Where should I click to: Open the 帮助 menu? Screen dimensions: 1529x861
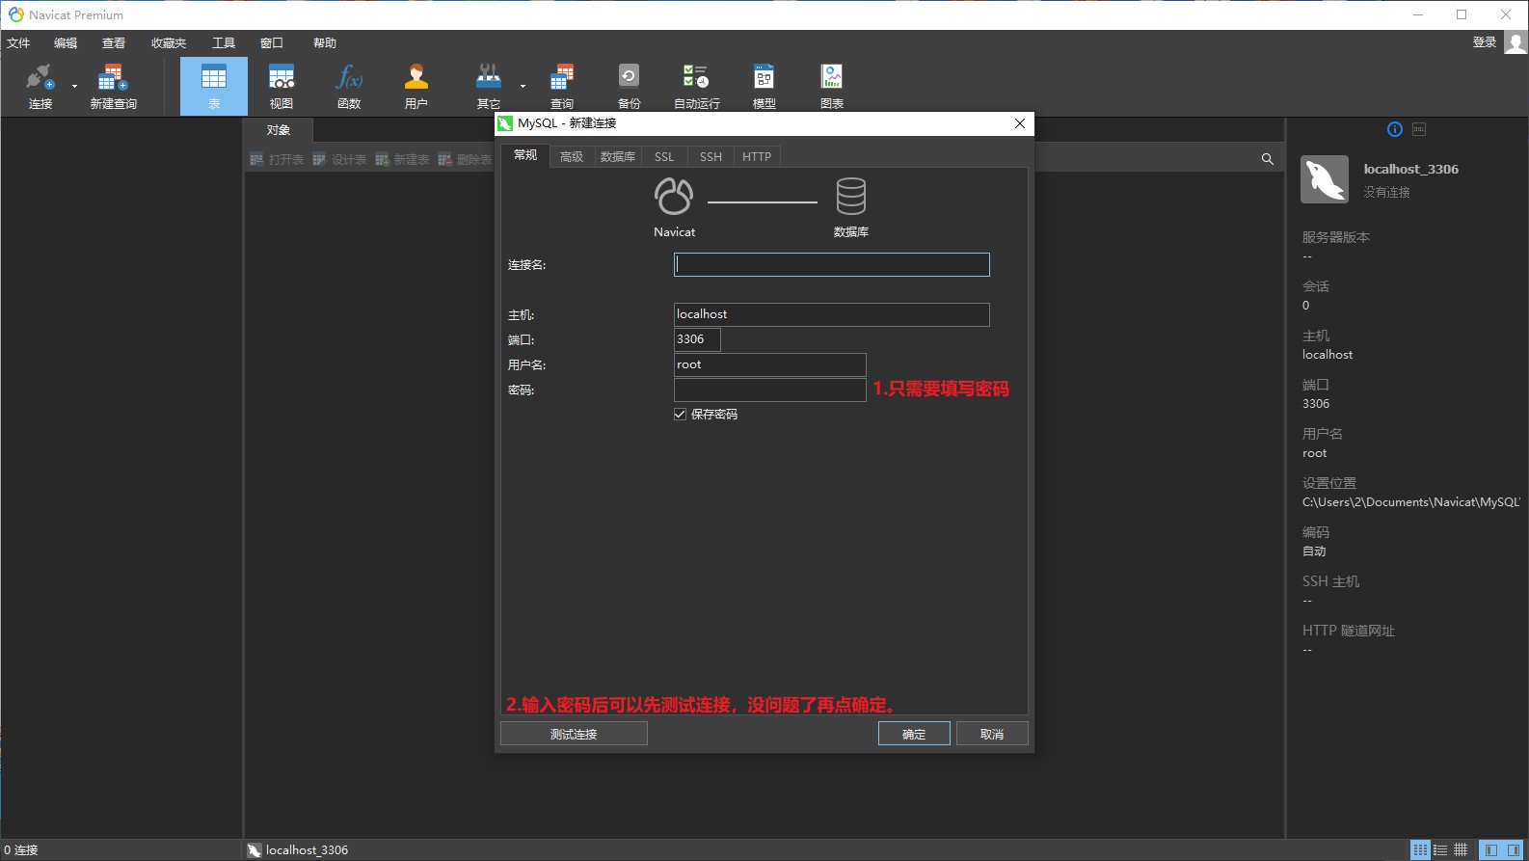[325, 43]
